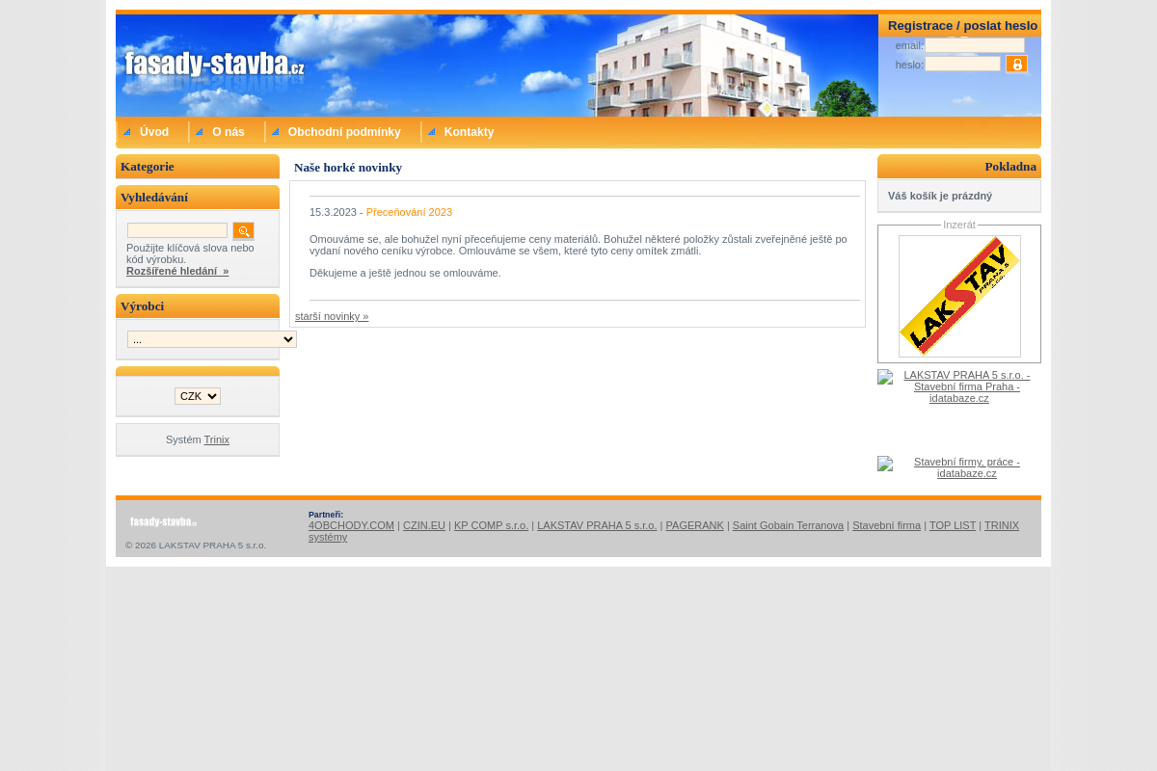Click the orange padlock login icon
The width and height of the screenshot is (1157, 771).
pos(1016,65)
